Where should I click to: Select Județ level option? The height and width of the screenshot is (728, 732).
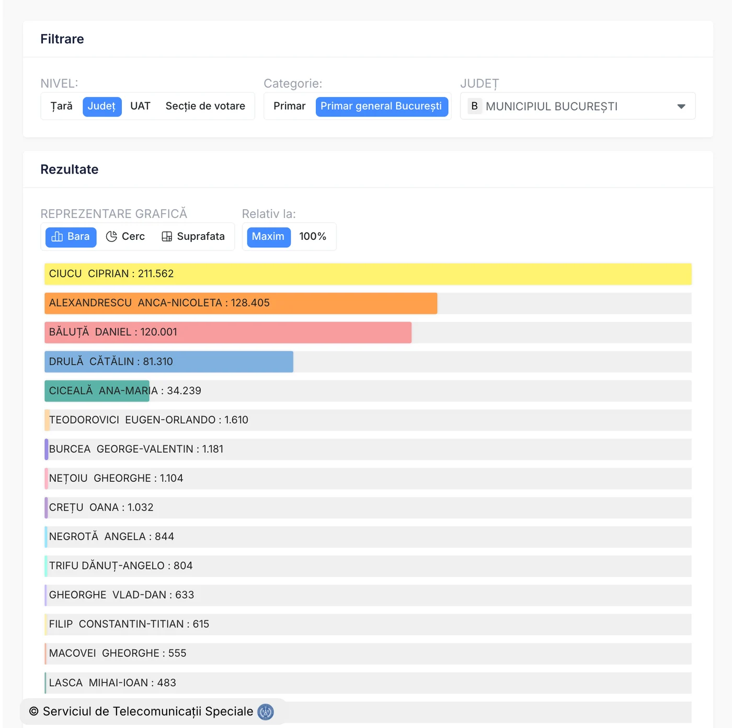click(101, 106)
